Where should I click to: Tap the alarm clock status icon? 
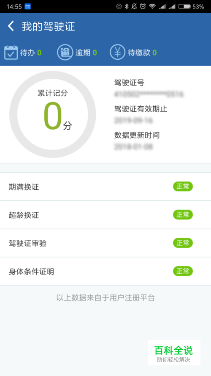click(143, 6)
